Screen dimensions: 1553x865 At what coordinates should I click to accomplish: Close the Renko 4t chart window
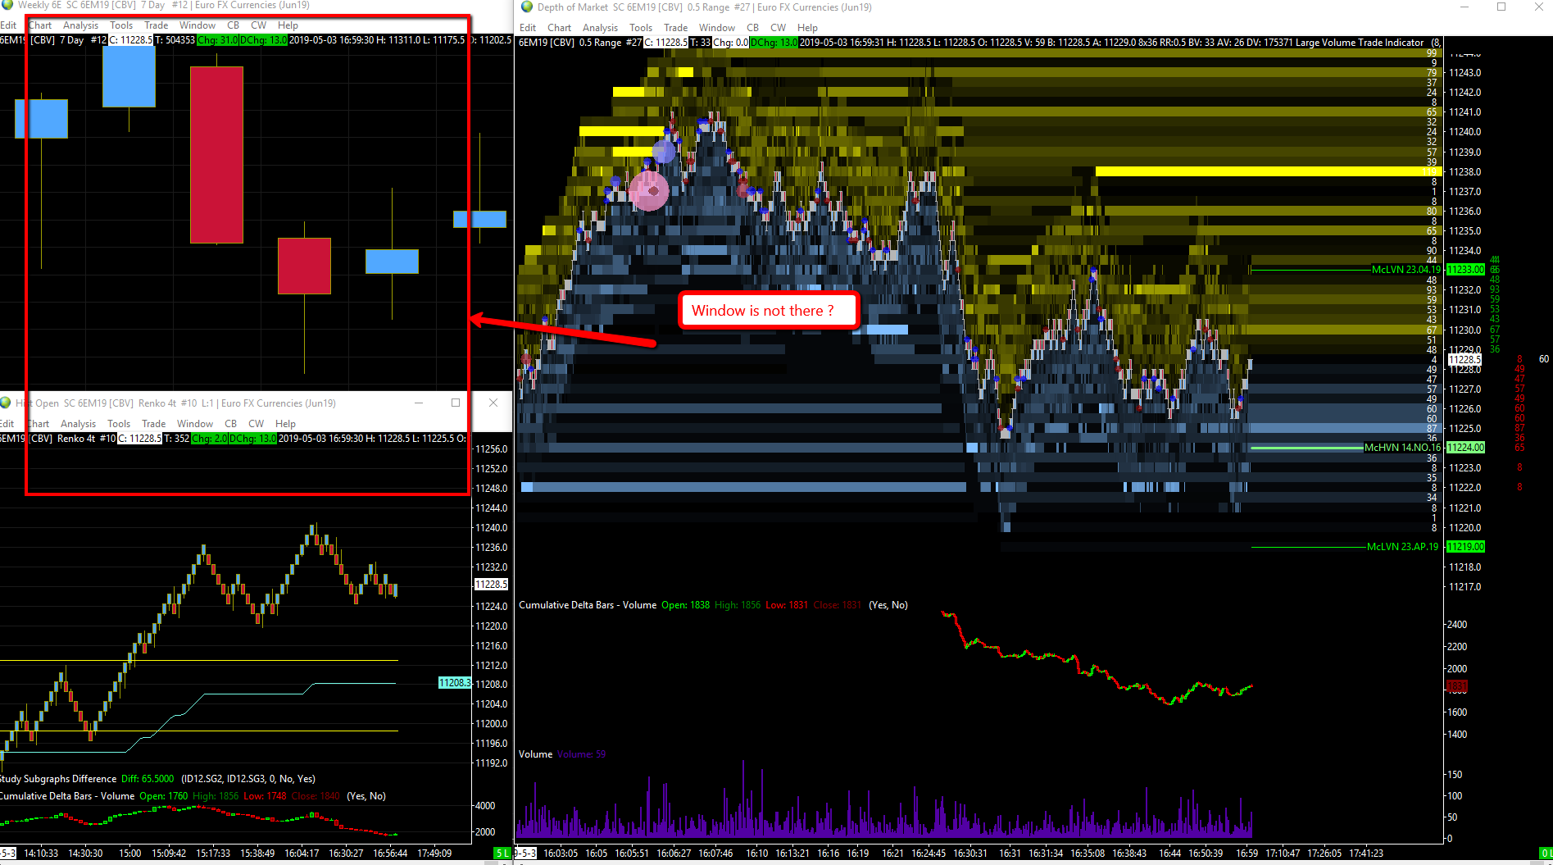(x=493, y=403)
